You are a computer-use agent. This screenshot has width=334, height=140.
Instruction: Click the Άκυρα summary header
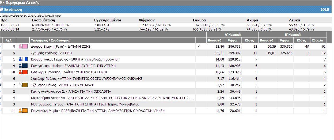tap(252, 20)
